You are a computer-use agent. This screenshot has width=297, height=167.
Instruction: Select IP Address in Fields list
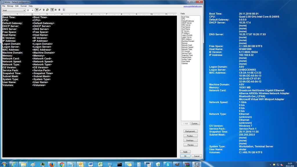click(x=185, y=33)
